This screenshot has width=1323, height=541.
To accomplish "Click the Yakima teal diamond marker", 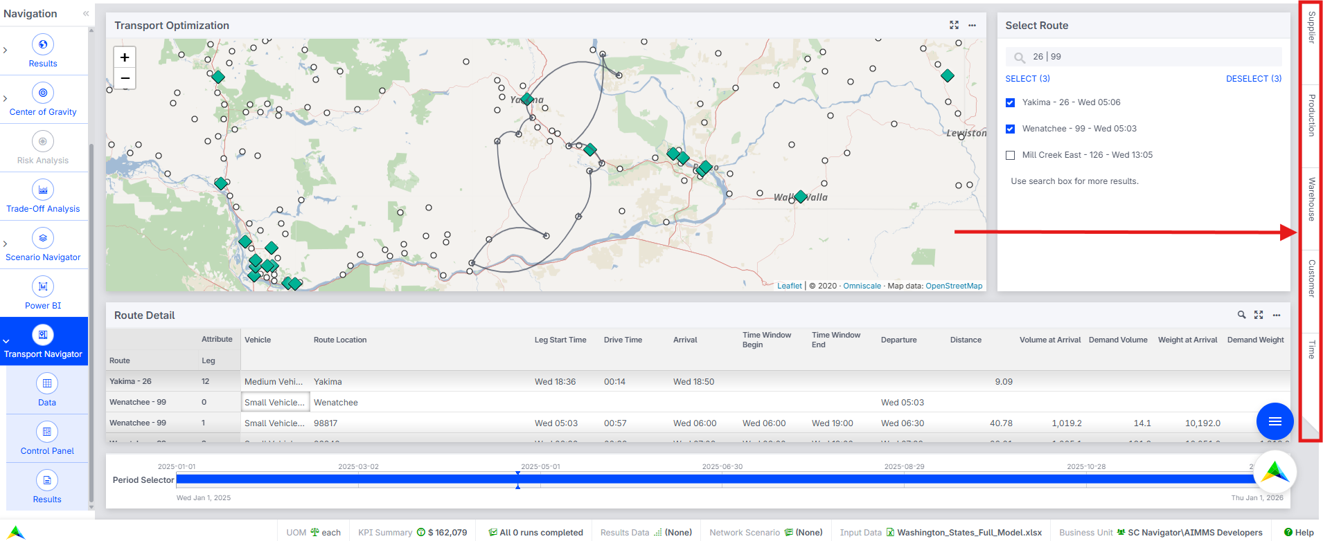I will click(527, 99).
